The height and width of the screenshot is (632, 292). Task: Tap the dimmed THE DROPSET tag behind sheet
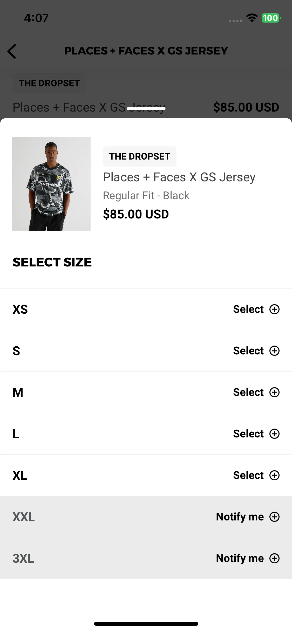point(49,83)
